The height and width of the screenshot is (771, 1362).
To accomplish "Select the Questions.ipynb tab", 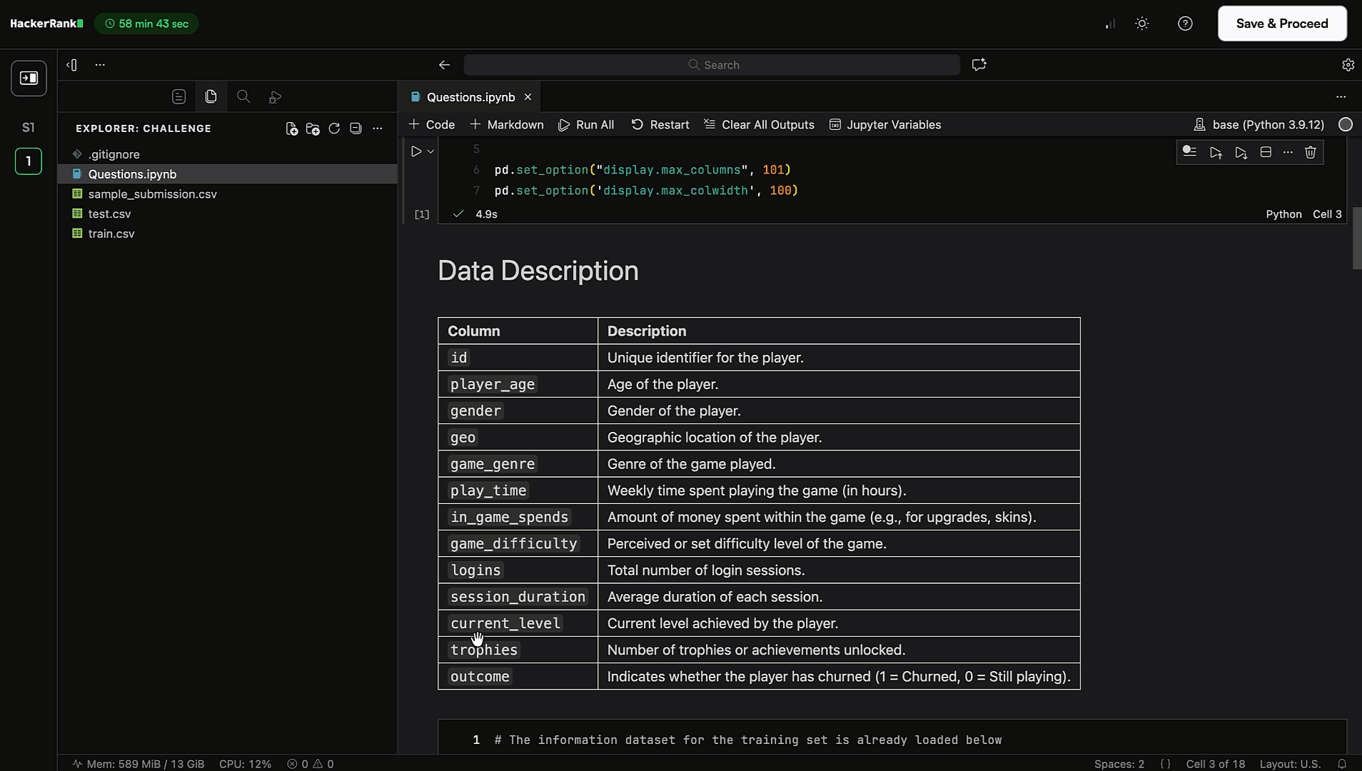I will [x=470, y=97].
